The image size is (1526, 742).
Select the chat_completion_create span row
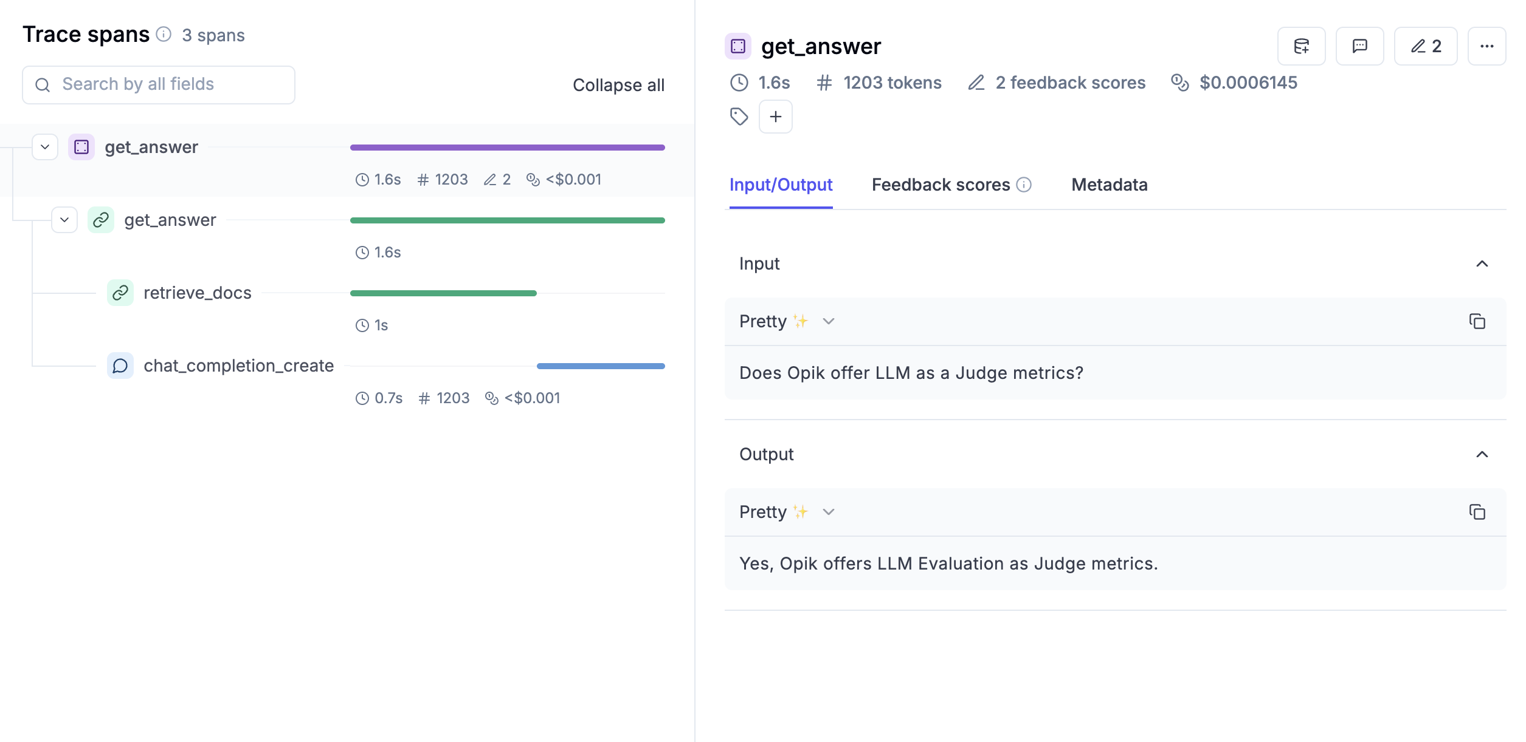point(347,379)
